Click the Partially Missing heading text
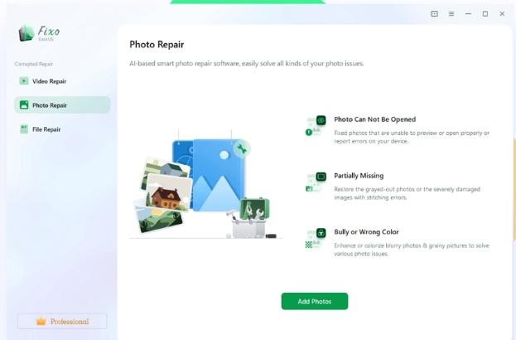 click(x=359, y=176)
